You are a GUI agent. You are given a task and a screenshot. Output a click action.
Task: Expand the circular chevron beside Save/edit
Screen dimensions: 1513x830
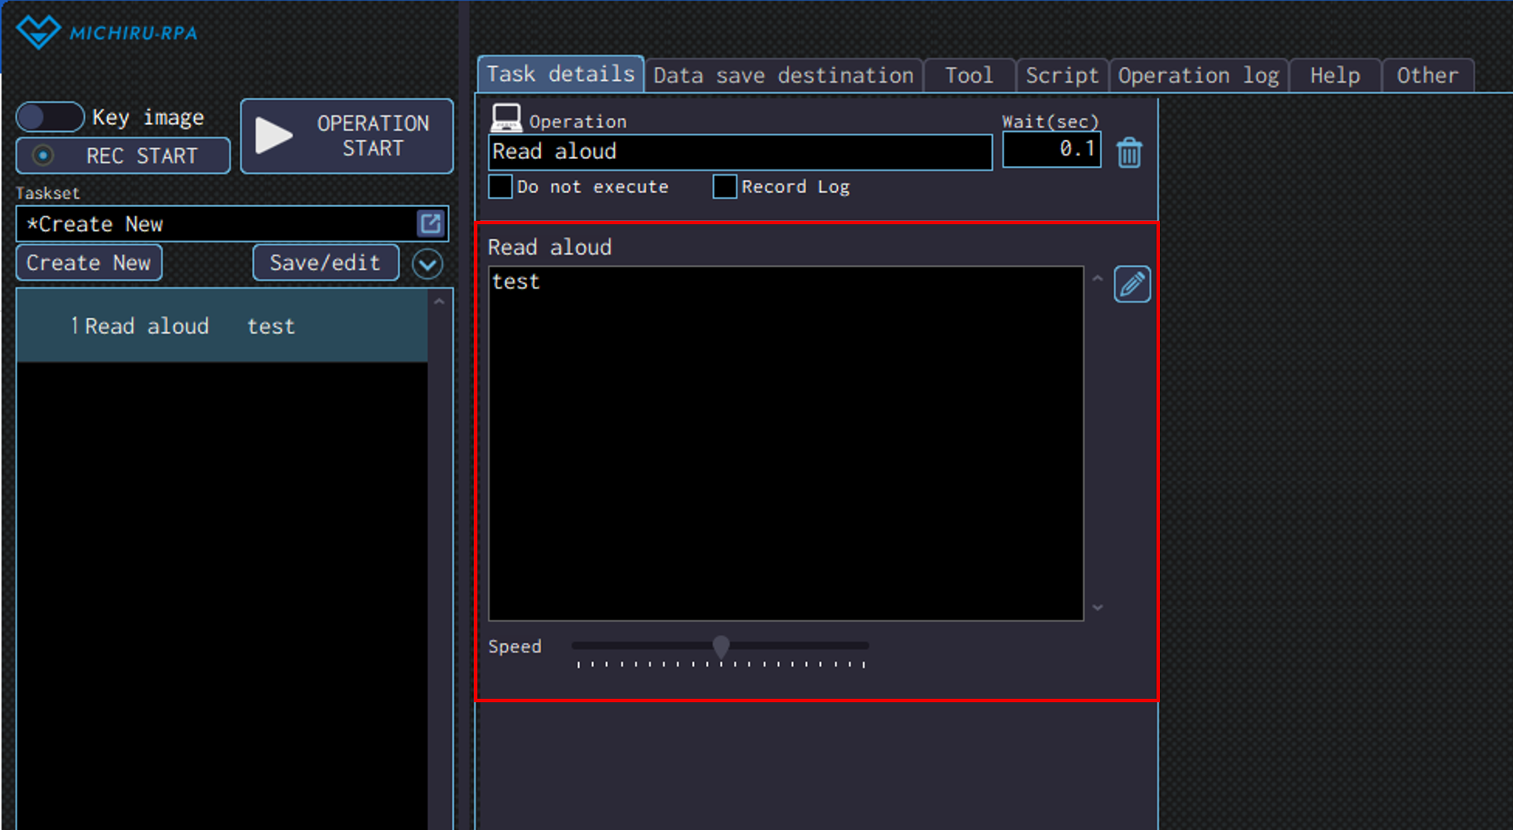pos(427,263)
